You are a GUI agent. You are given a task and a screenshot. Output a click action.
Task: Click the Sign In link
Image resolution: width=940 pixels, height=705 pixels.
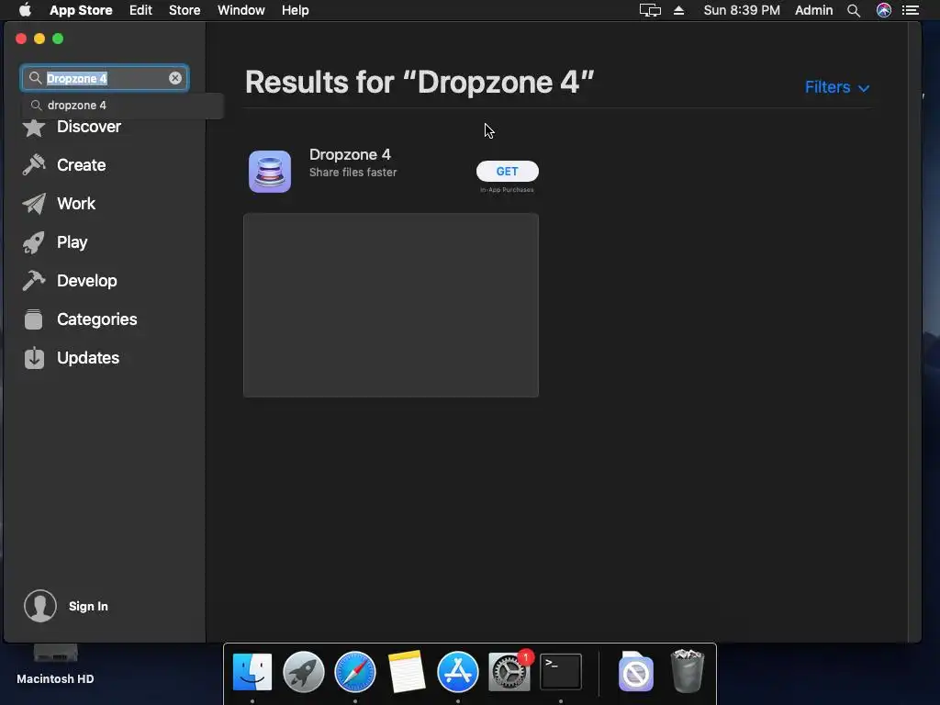(88, 606)
